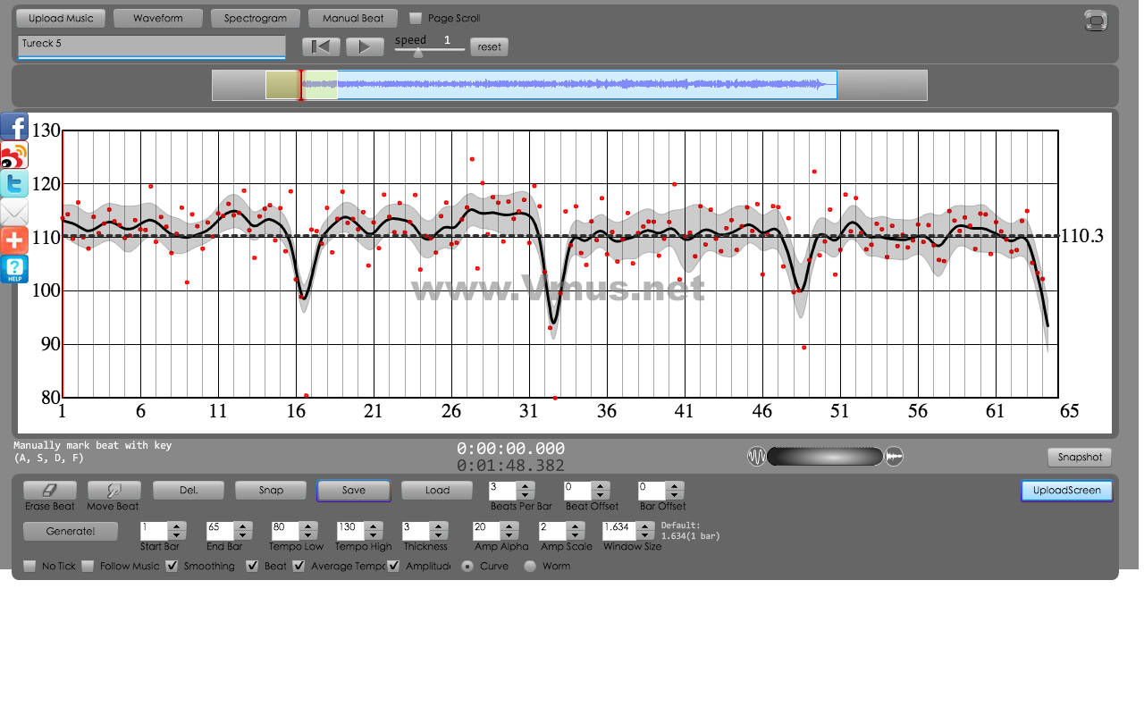Viewport: 1144px width, 715px height.
Task: Click the UploadScreen button
Action: click(x=1067, y=491)
